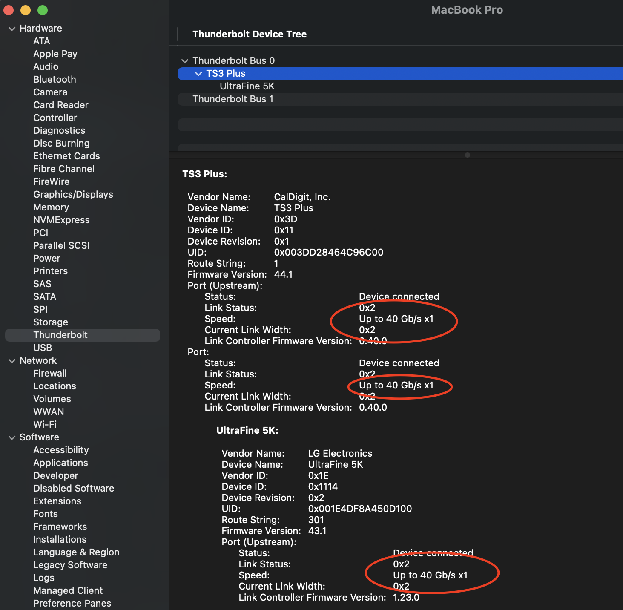Viewport: 623px width, 610px height.
Task: Select Disc Burning entry
Action: coord(62,143)
